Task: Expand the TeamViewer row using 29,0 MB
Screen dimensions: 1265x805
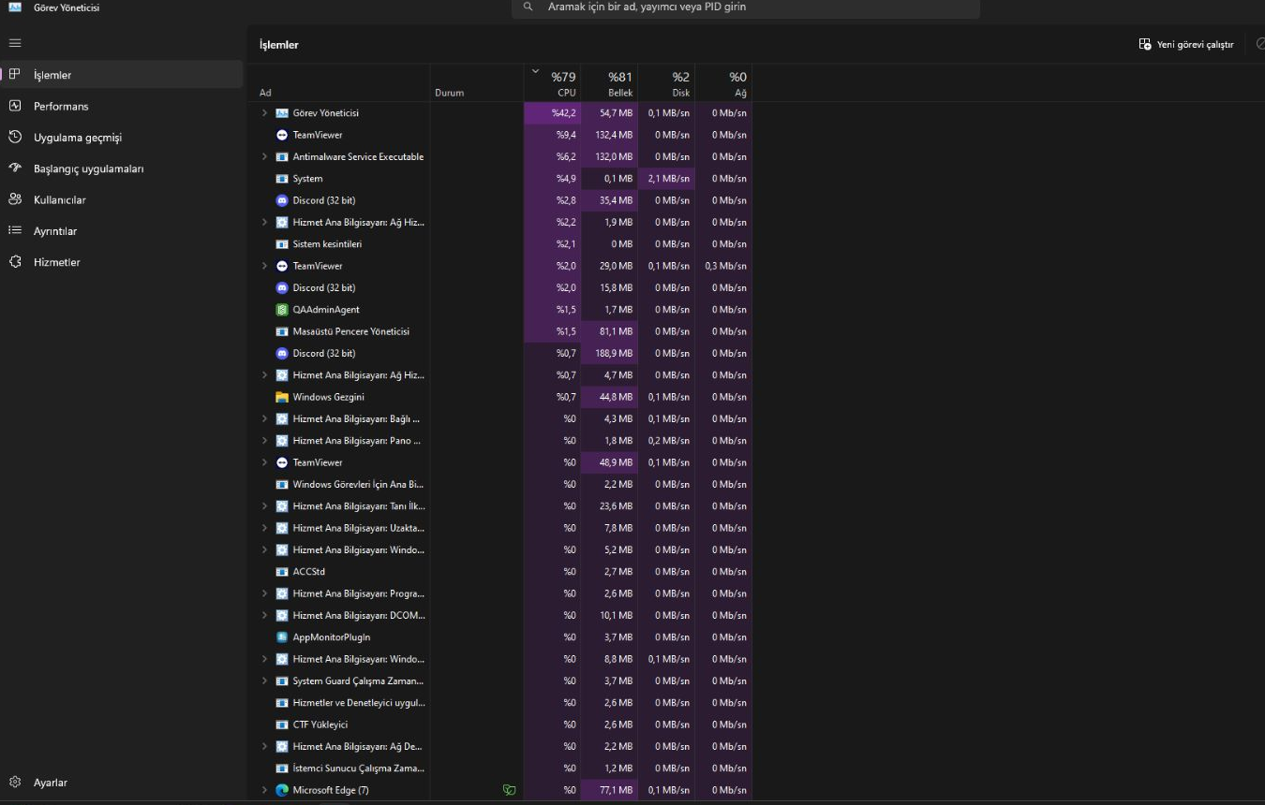Action: tap(264, 266)
